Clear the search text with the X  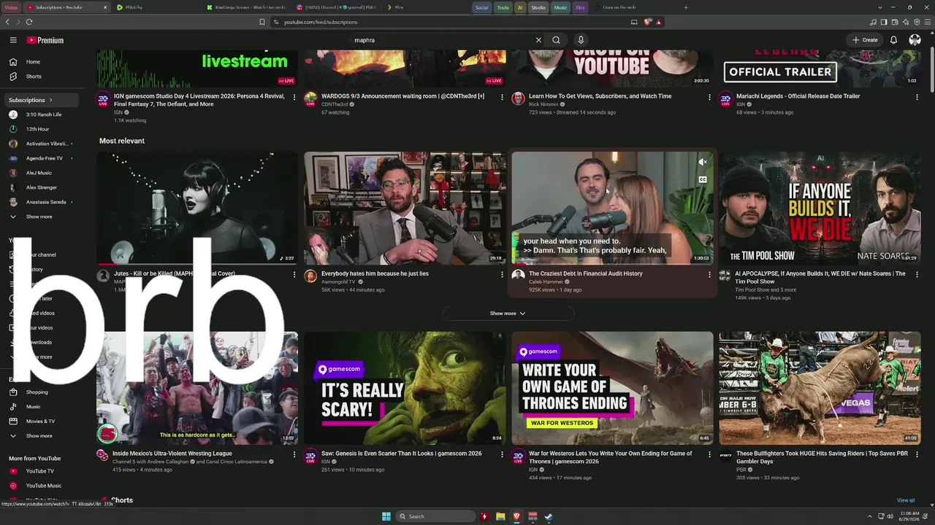click(x=538, y=40)
